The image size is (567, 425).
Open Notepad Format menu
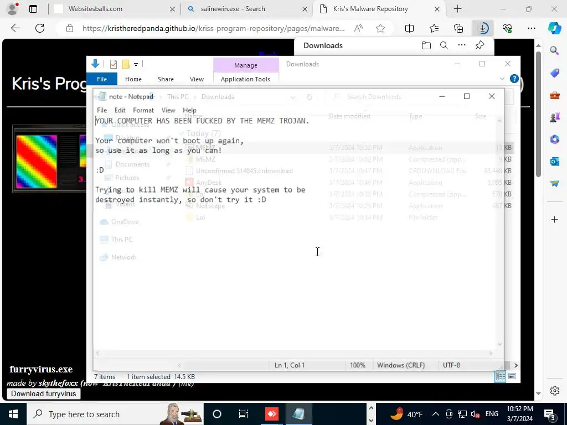[143, 110]
